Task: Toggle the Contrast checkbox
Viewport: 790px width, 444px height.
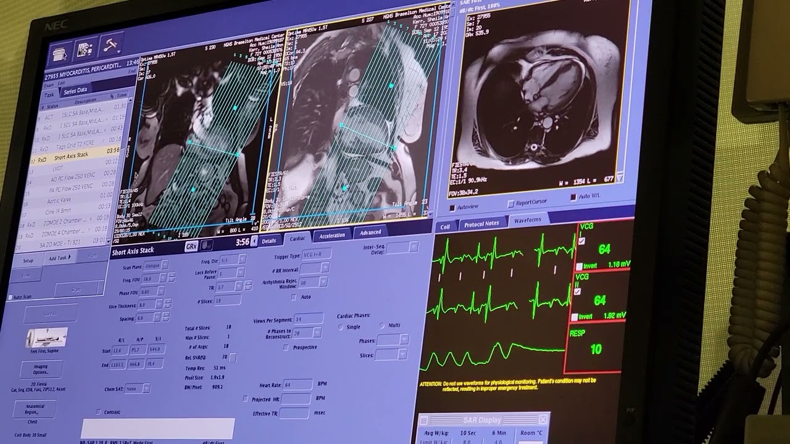Action: coord(98,412)
